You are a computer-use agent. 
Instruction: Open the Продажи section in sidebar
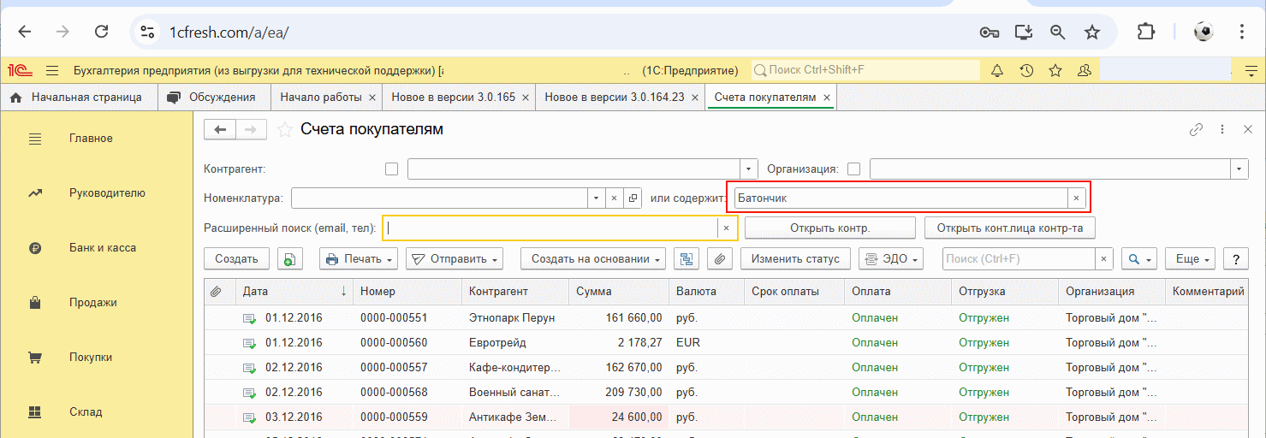92,303
